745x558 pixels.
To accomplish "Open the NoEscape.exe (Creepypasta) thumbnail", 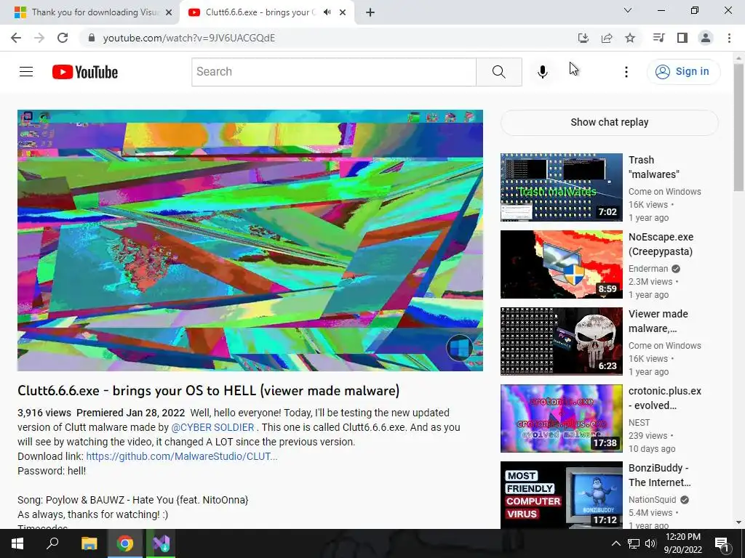I will (x=561, y=264).
